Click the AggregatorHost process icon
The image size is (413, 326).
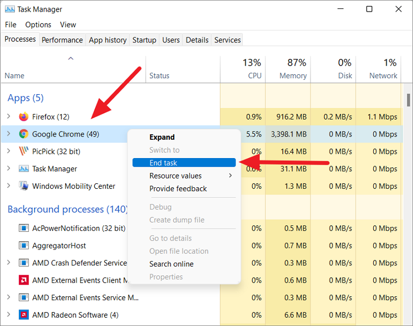[x=24, y=246]
